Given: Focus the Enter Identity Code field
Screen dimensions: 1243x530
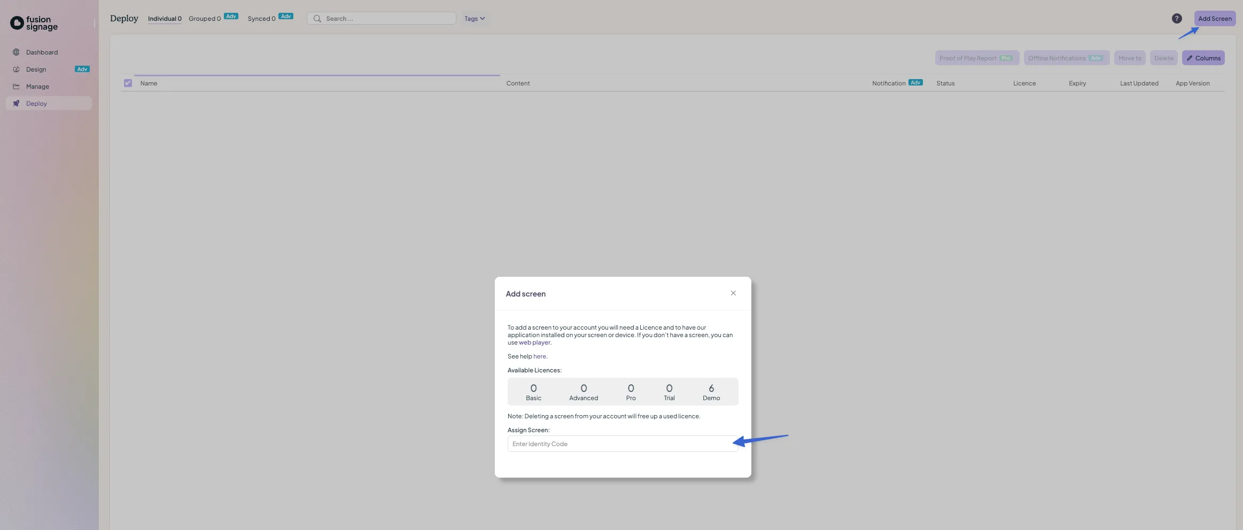Looking at the screenshot, I should point(623,444).
